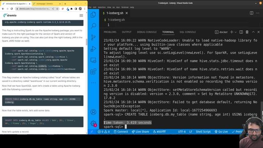Open the Remote Explorer view
This screenshot has width=263, height=148.
click(93, 60)
